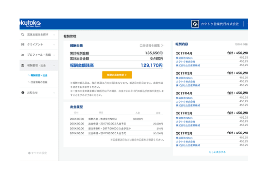
Task: Open 株式会社Nition under first 2017年4月
Action: [184, 58]
